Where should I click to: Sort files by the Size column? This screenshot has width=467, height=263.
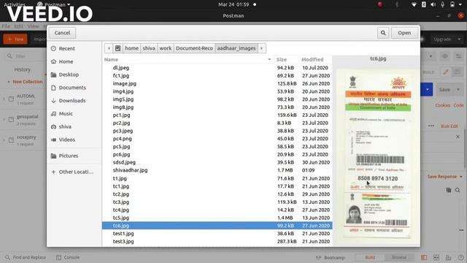pos(282,59)
